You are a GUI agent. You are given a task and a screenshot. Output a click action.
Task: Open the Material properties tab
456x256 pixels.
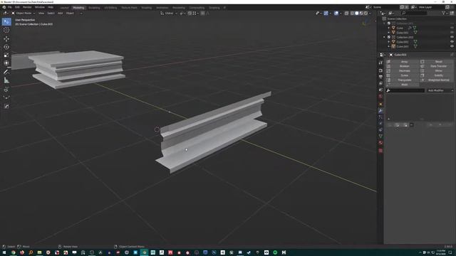click(x=380, y=143)
